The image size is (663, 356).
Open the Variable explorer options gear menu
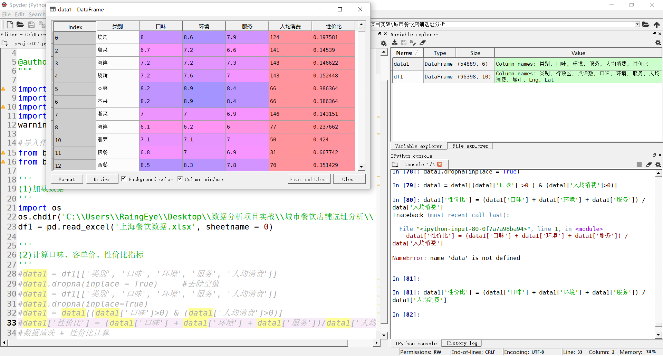658,43
